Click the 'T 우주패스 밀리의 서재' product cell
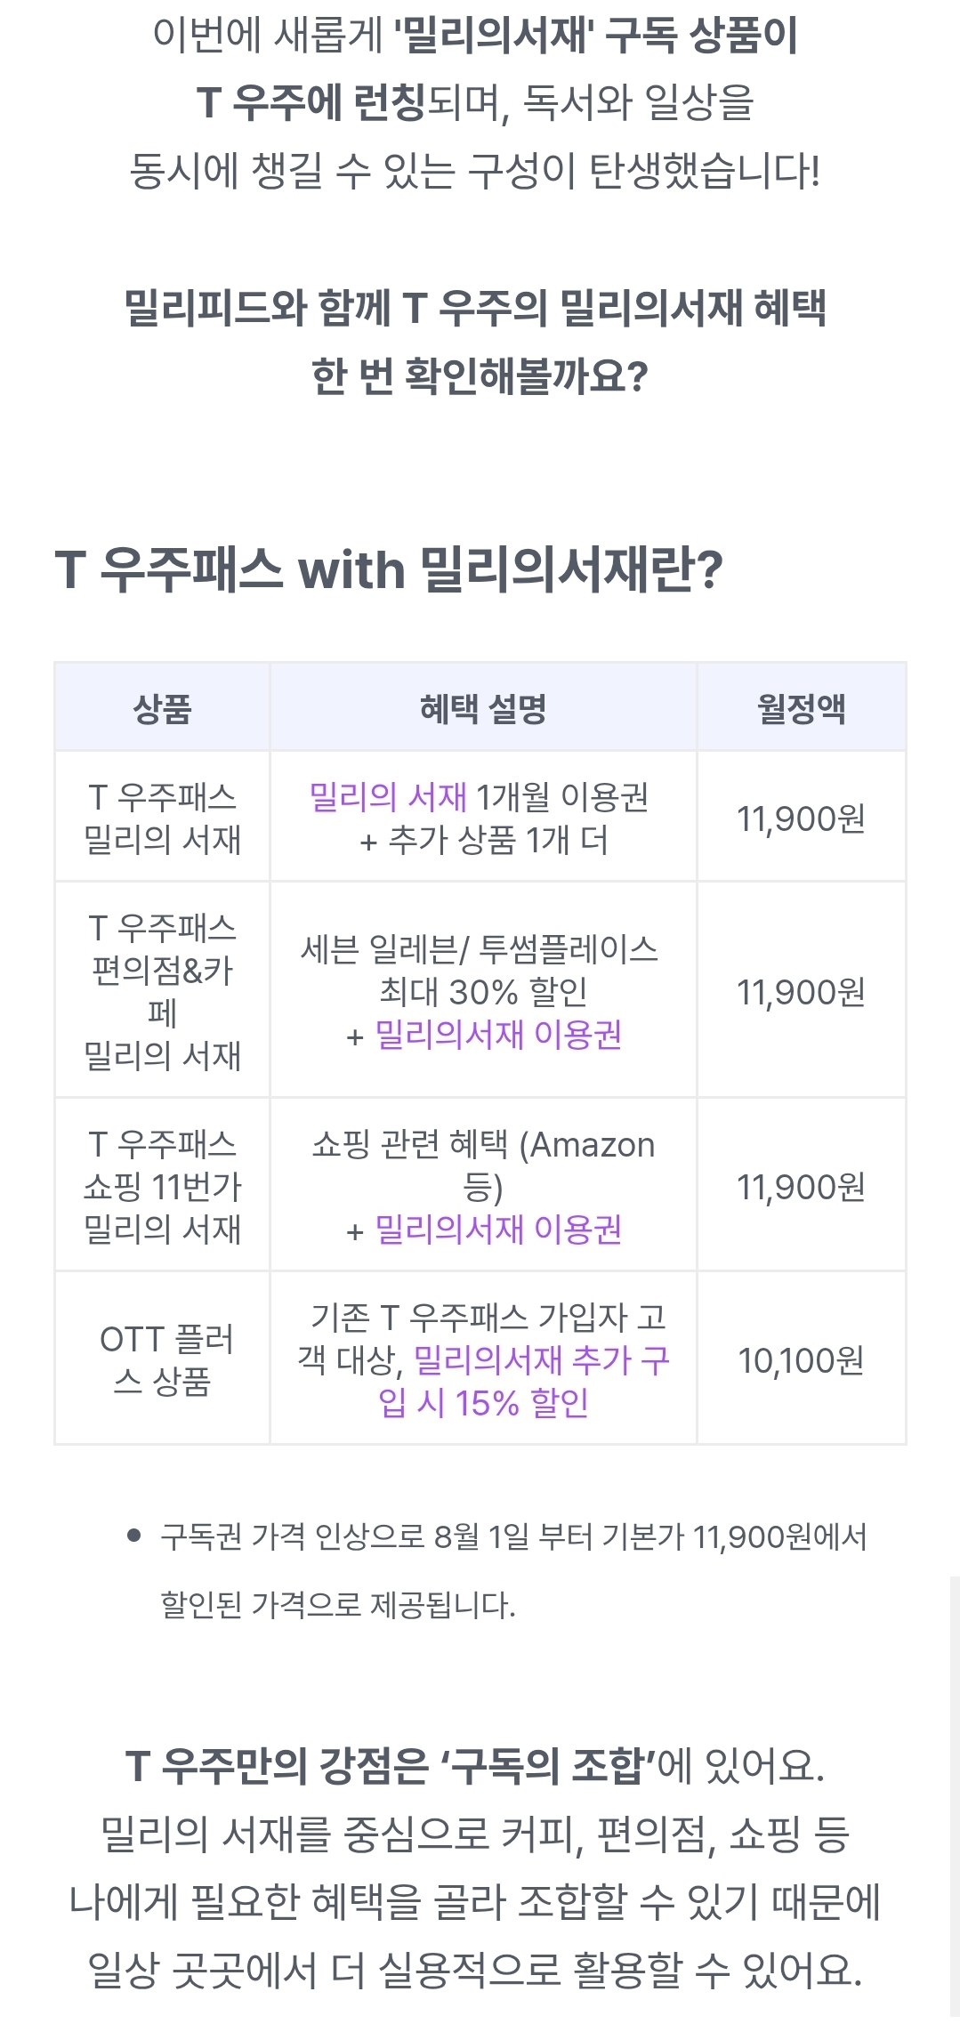 (x=162, y=818)
